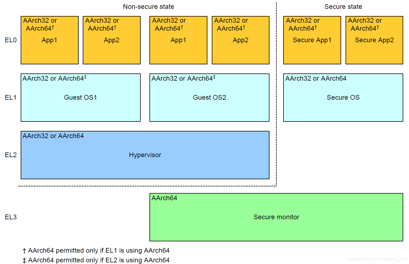Click the "Hypervisor" text
Image resolution: width=409 pixels, height=264 pixels.
click(x=145, y=155)
